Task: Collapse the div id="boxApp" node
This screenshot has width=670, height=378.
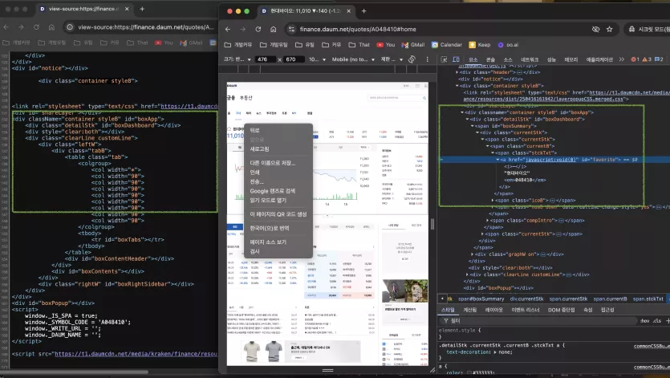Action: [x=462, y=112]
